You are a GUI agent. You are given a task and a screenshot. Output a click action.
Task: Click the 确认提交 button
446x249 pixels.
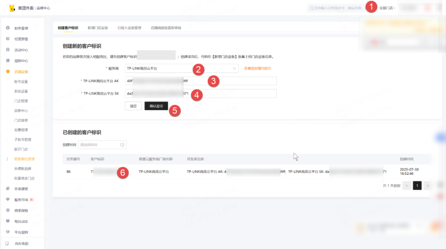pos(156,106)
